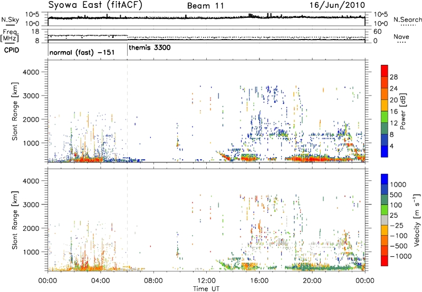Select the '-1000' Velocity colorbar label

pos(401,256)
